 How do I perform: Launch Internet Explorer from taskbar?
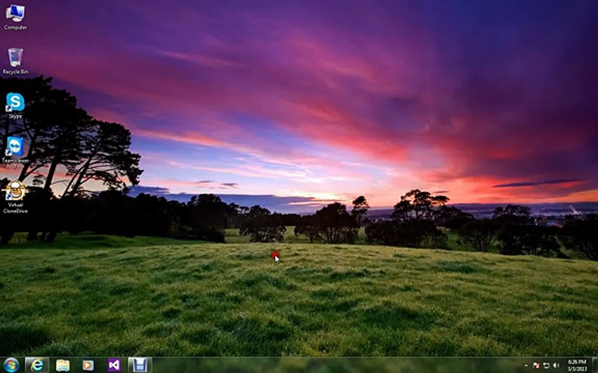37,365
